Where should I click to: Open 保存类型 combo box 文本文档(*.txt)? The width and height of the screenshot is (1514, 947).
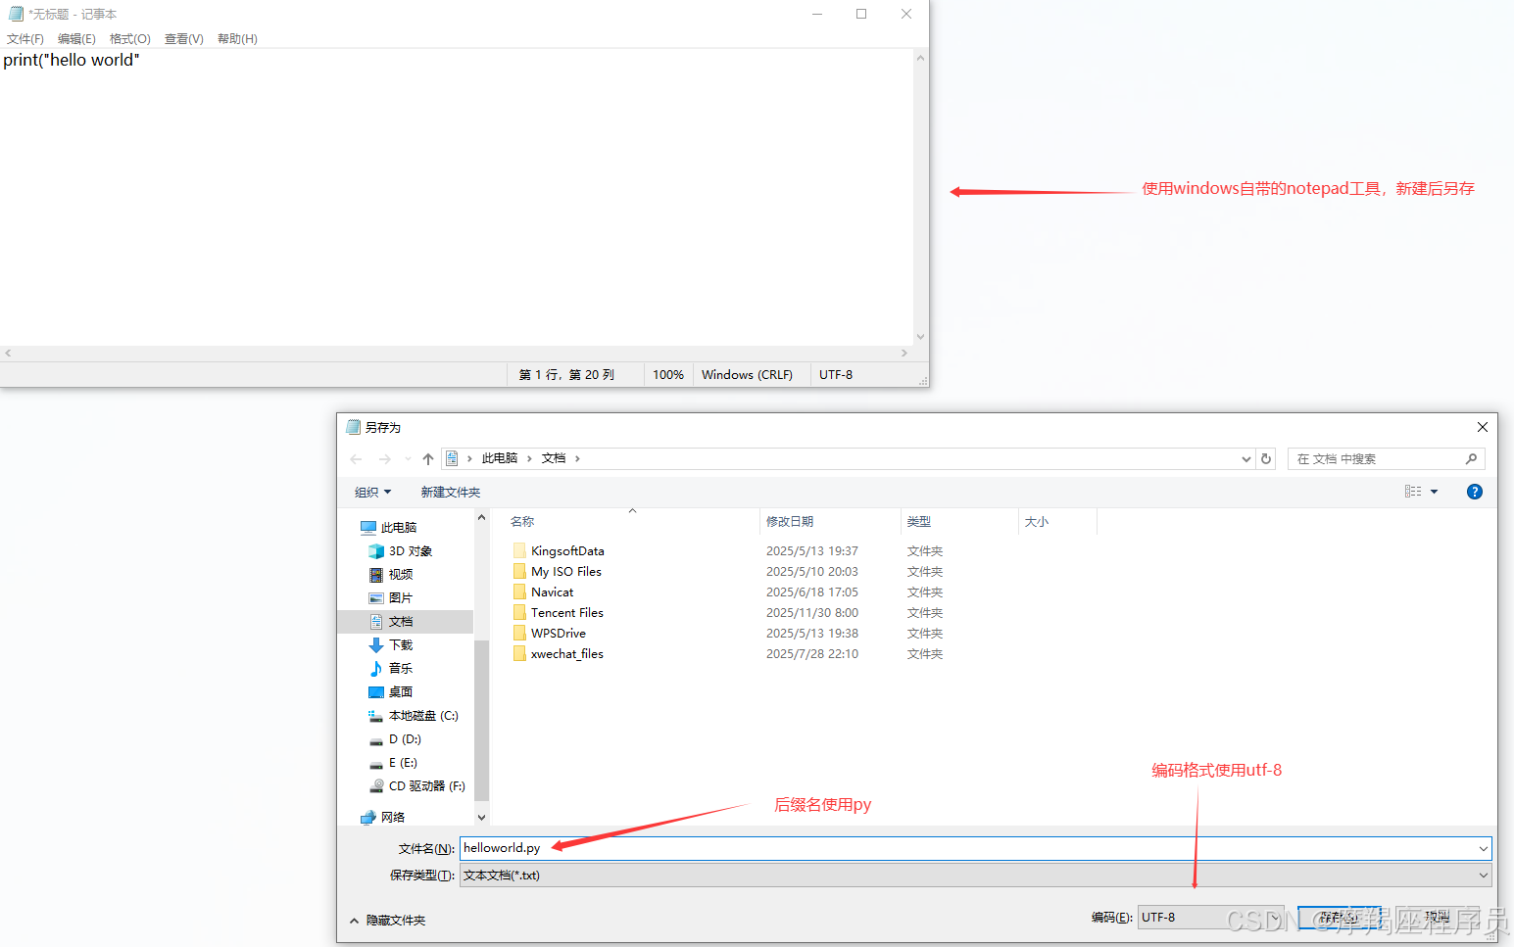point(976,876)
